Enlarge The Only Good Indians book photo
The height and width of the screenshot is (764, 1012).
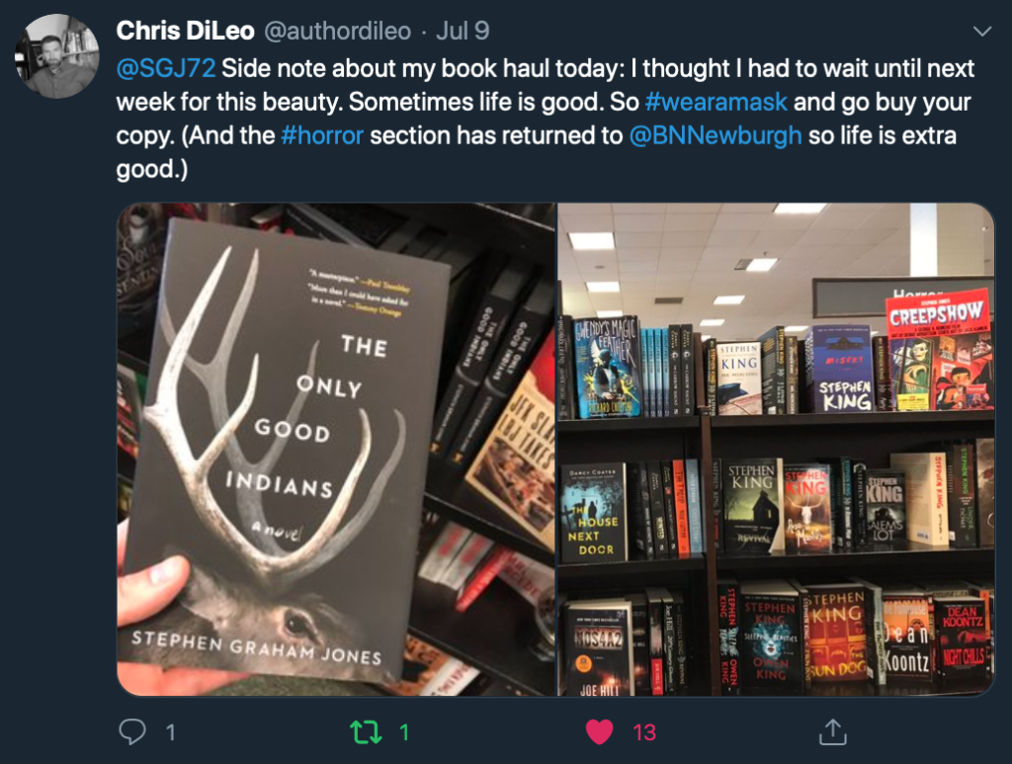(336, 450)
